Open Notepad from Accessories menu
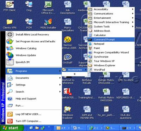The height and width of the screenshot is (131, 141). click(x=111, y=44)
